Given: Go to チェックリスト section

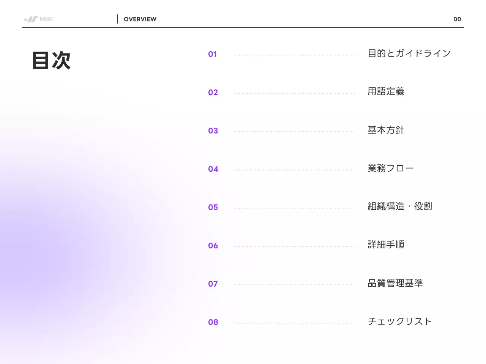Looking at the screenshot, I should click(x=400, y=322).
